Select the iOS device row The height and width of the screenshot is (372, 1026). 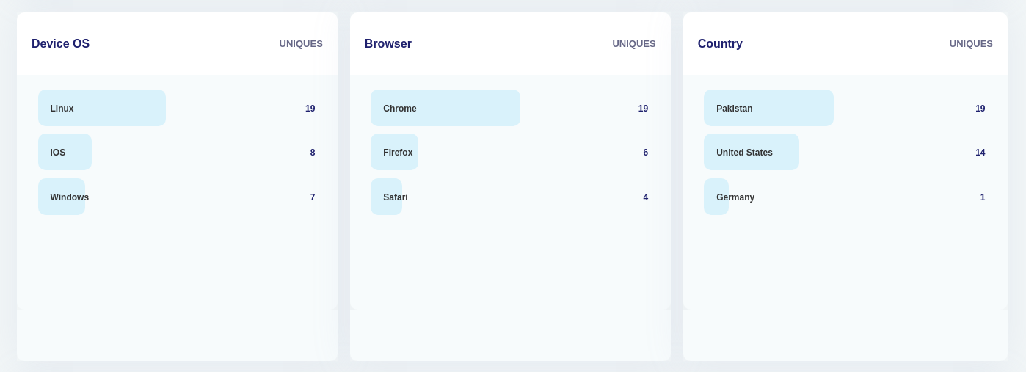point(177,152)
